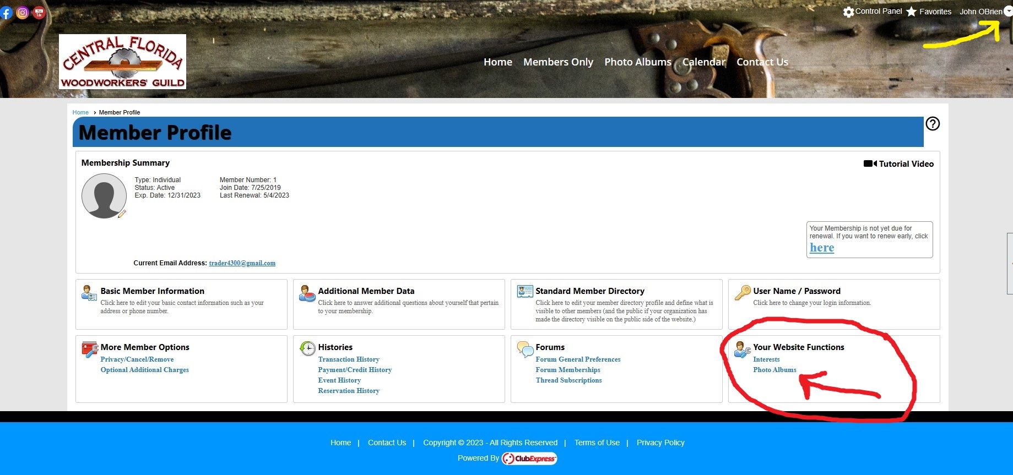Open the Instagram social icon
The width and height of the screenshot is (1013, 475).
pos(23,13)
